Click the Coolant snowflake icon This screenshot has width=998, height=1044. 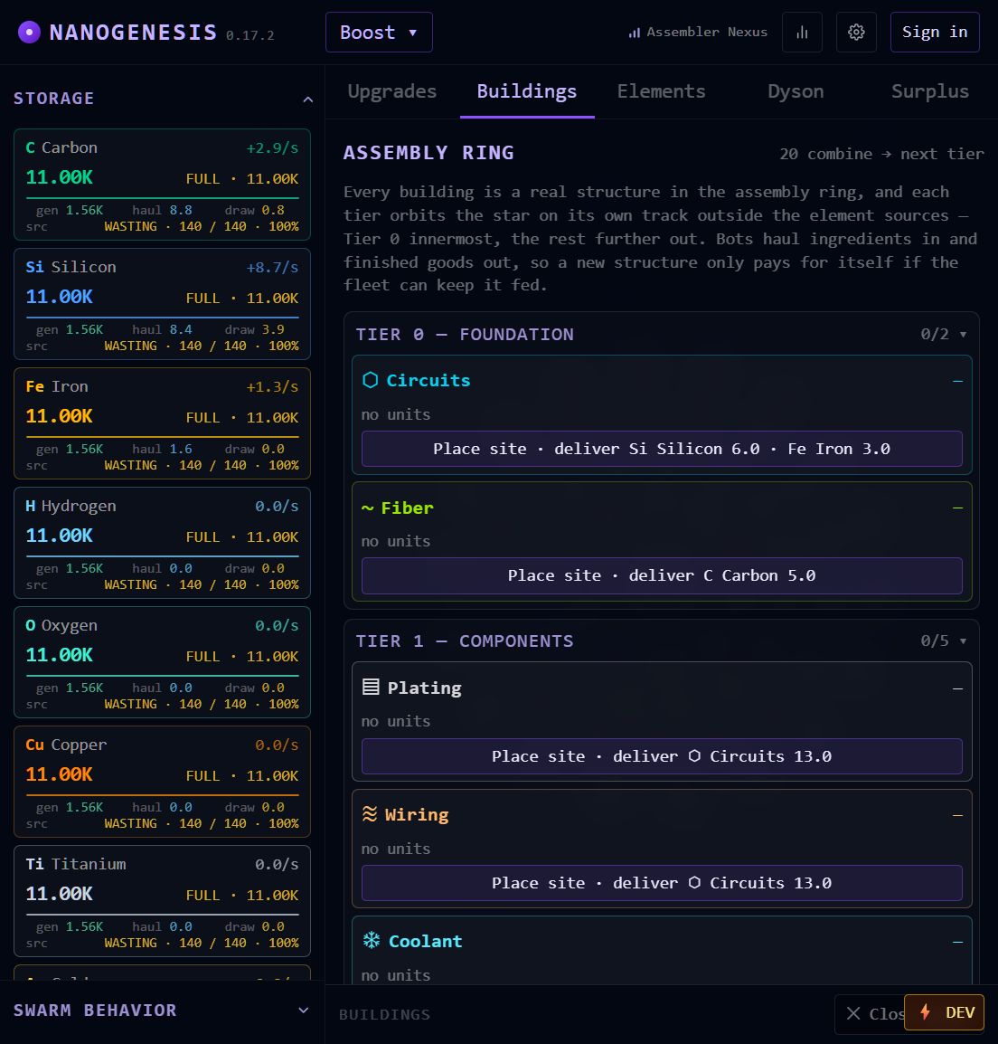[372, 941]
